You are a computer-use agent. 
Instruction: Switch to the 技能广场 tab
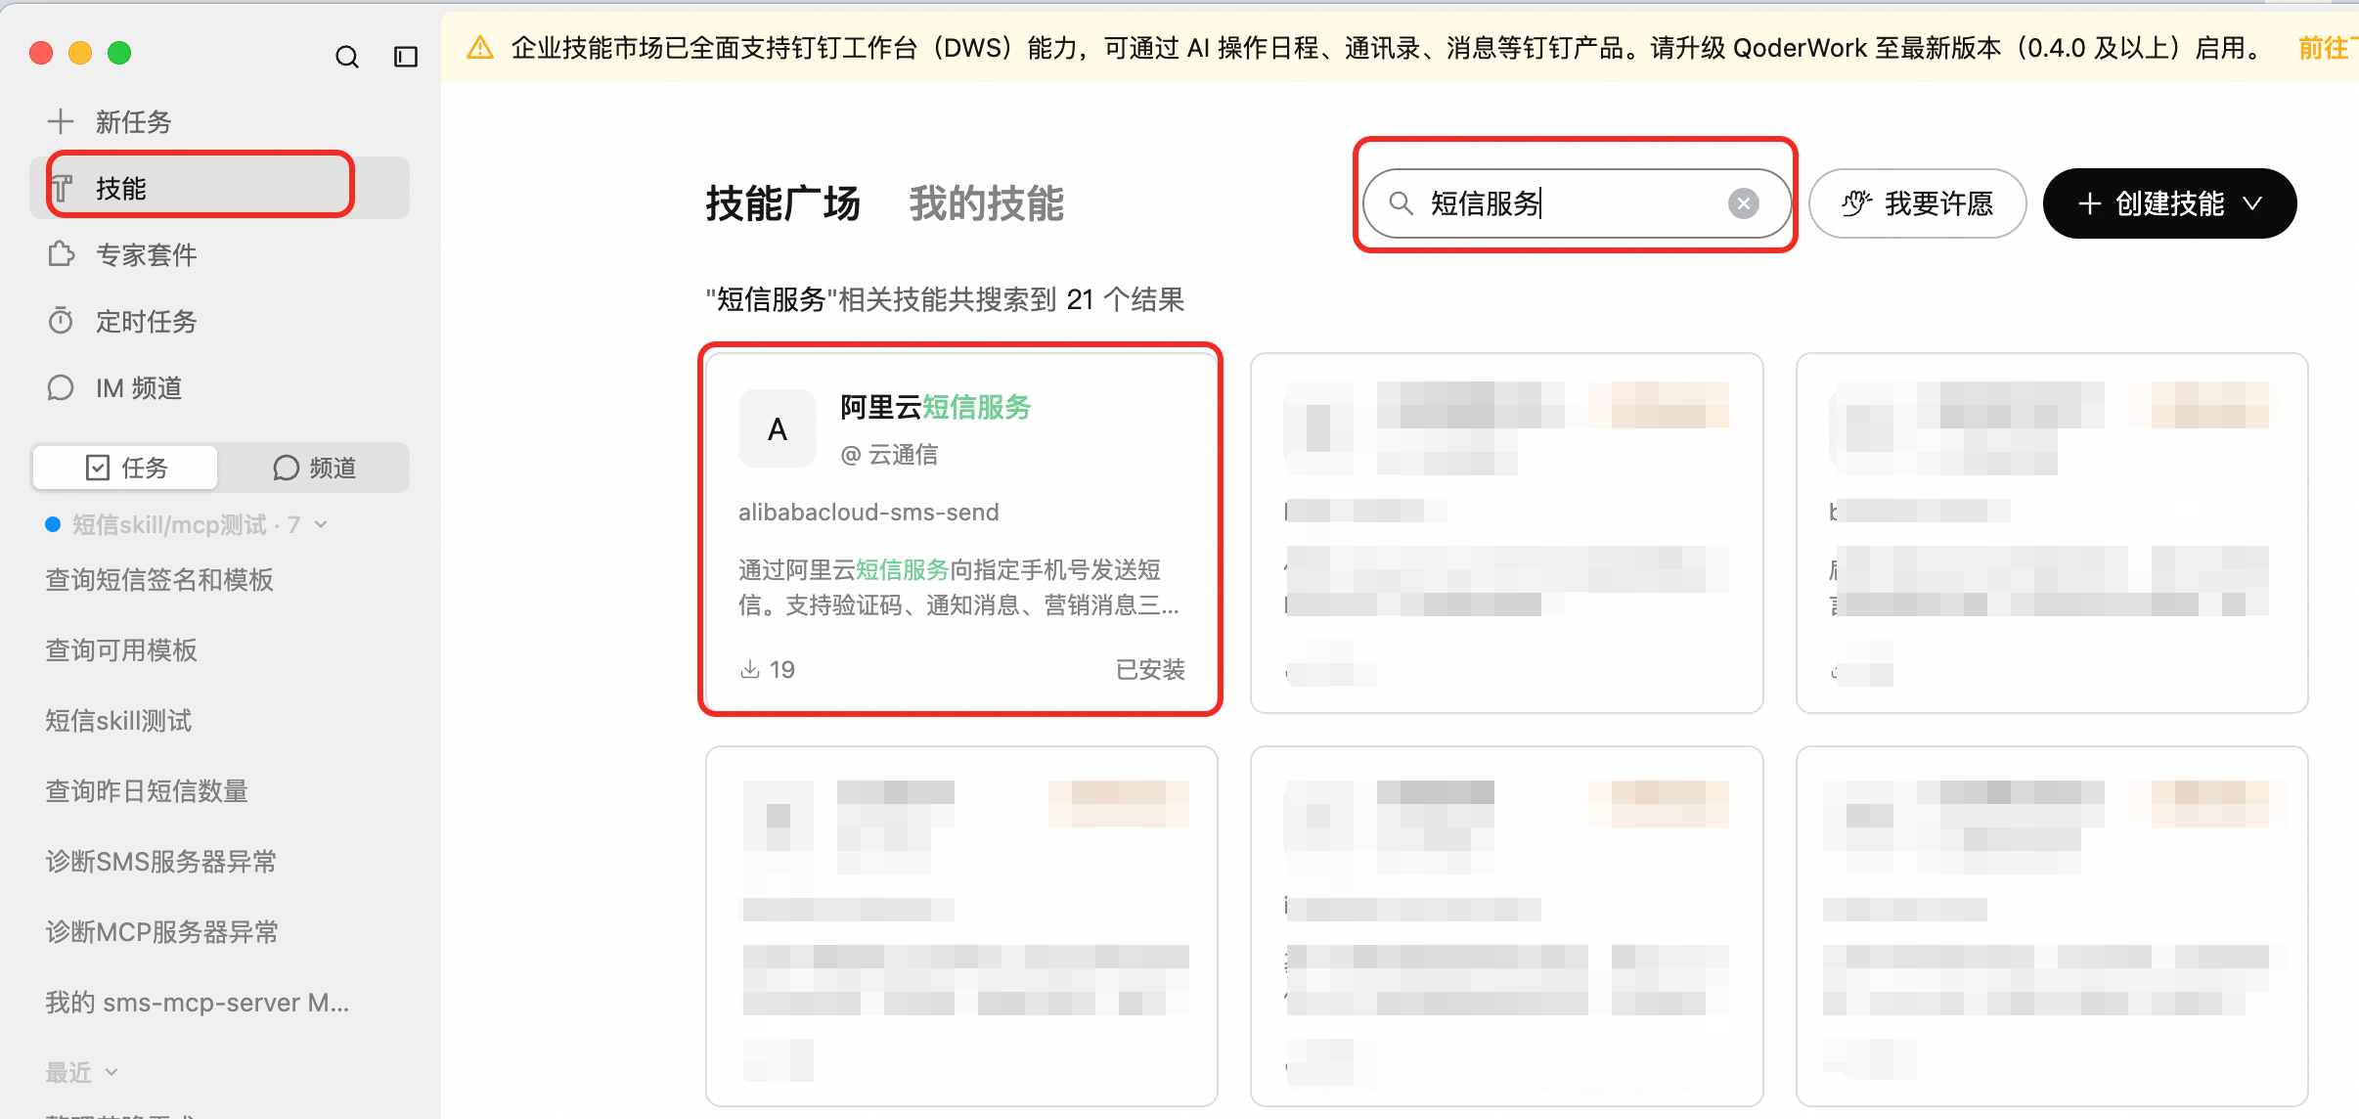[x=782, y=203]
